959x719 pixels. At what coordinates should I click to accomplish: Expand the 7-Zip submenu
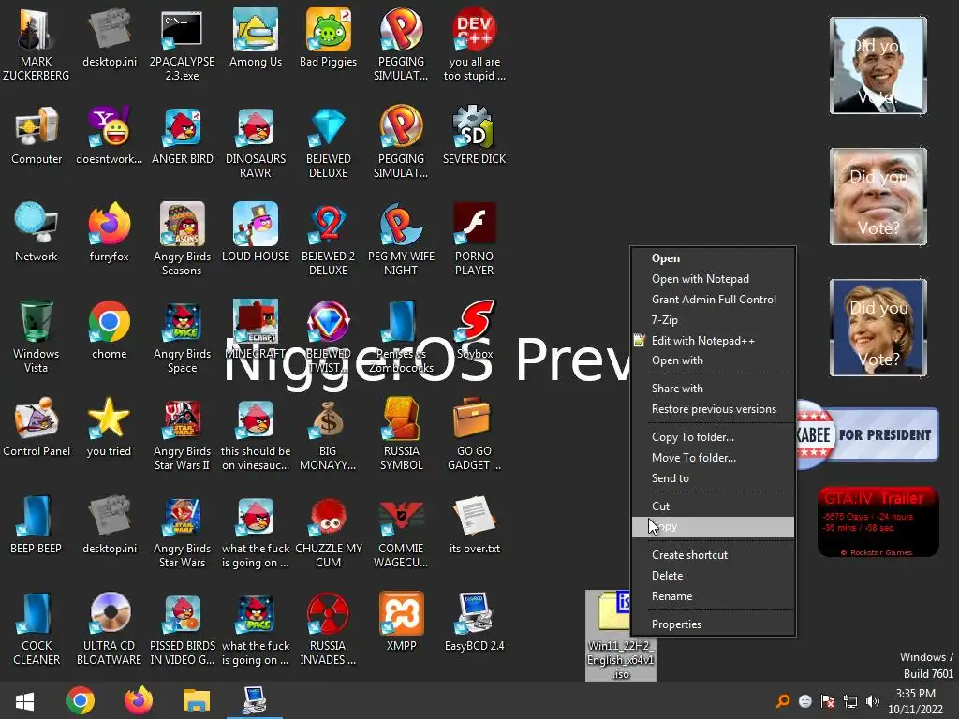[713, 320]
